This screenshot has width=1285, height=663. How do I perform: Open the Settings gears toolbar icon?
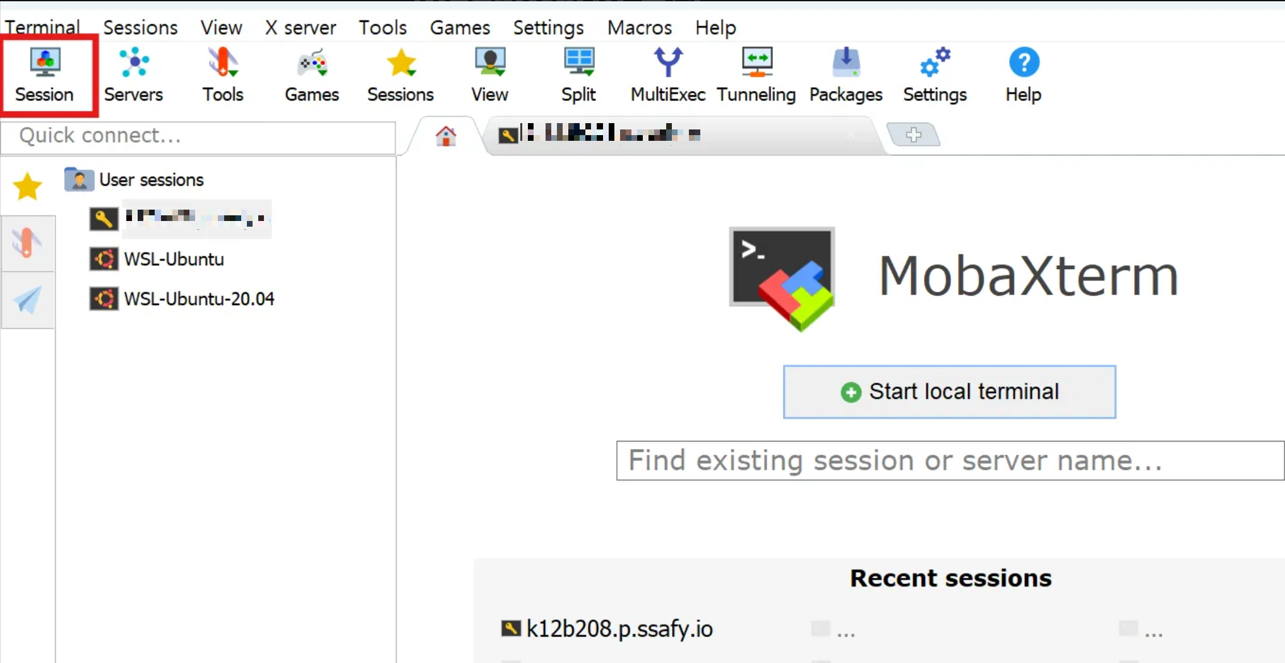click(935, 75)
